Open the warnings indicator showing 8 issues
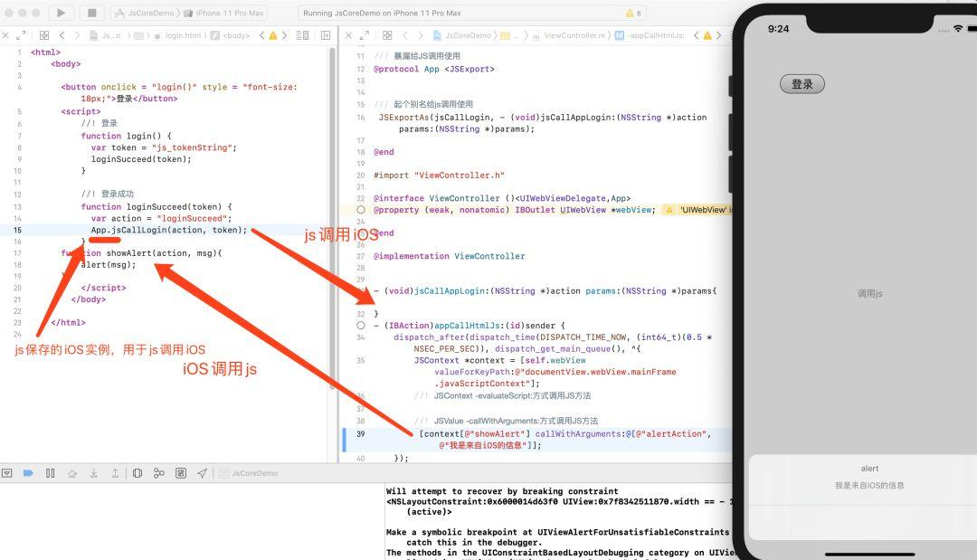The image size is (977, 560). [633, 13]
